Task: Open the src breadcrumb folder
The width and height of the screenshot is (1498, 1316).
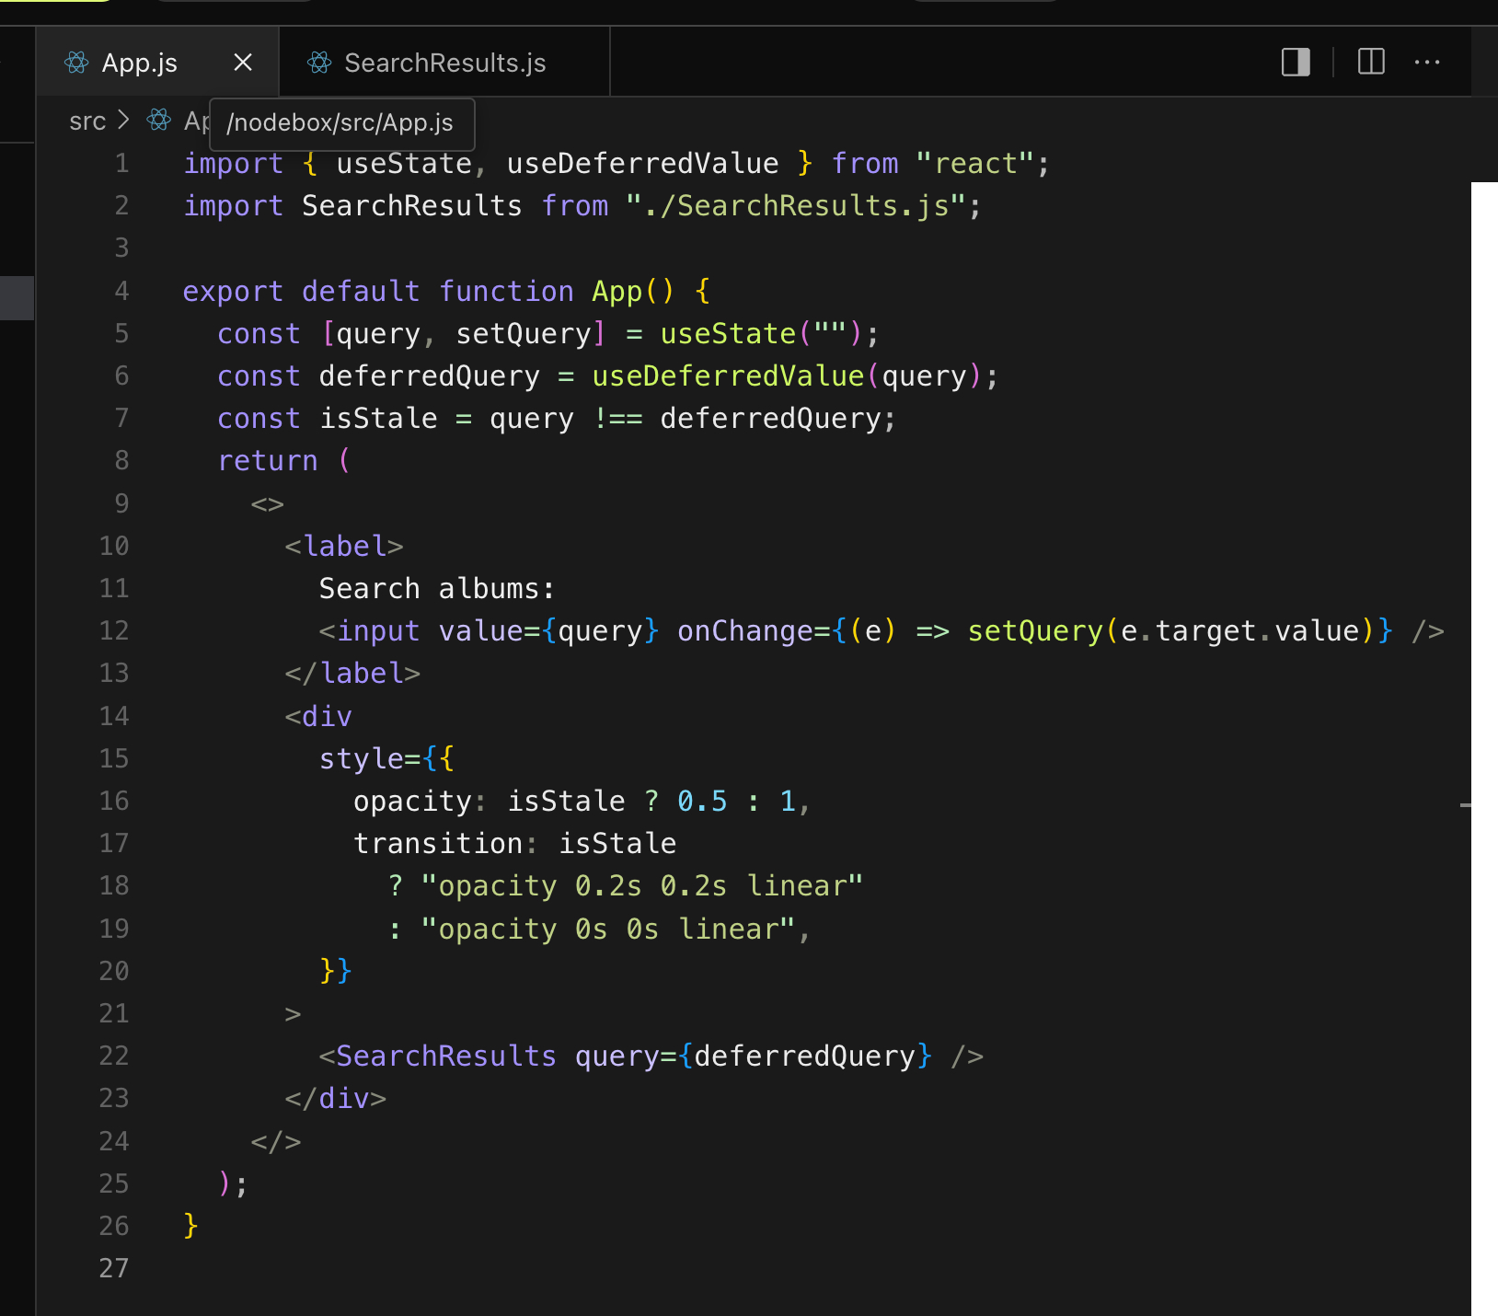Action: [x=87, y=121]
